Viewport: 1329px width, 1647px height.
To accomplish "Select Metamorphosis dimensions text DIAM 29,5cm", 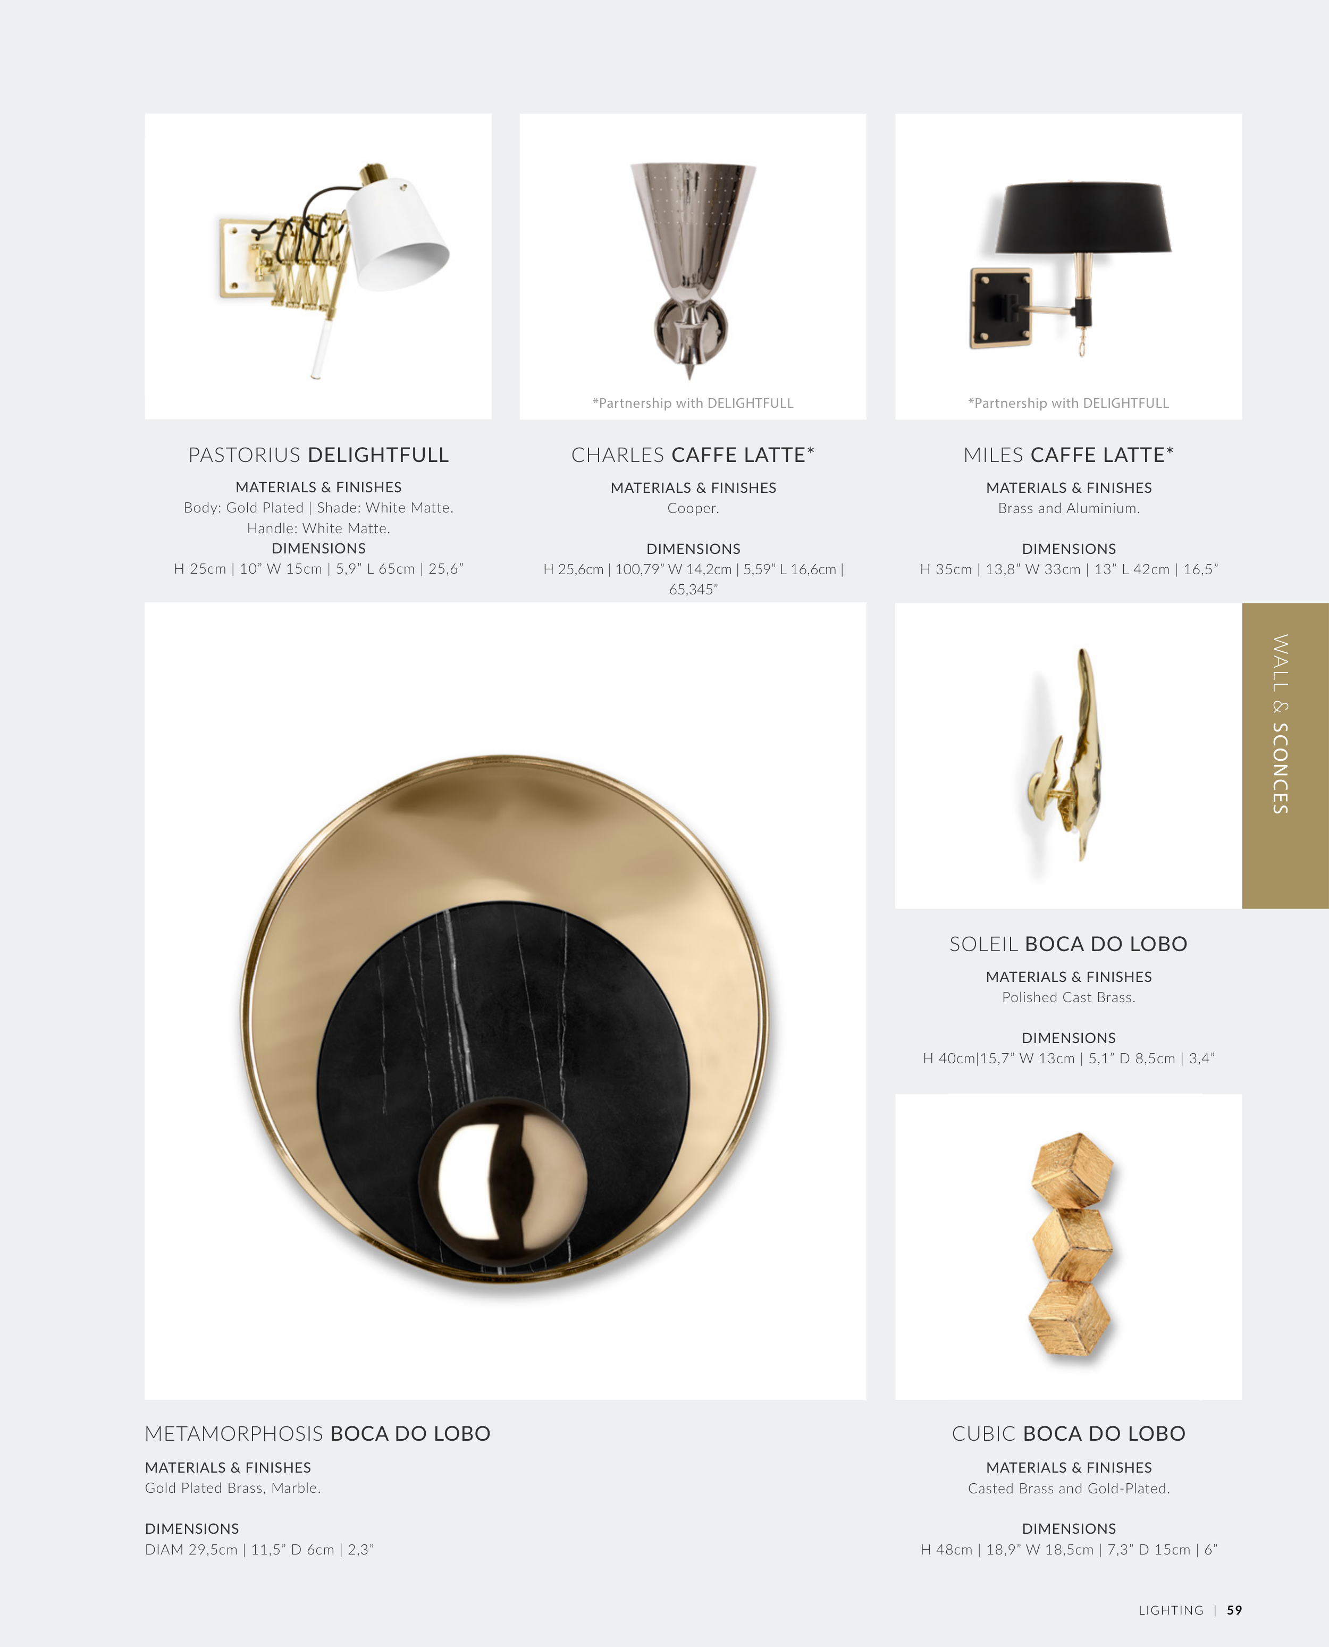I will 259,1550.
